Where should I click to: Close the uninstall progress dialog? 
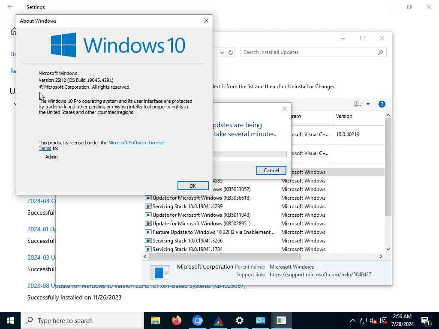(285, 109)
